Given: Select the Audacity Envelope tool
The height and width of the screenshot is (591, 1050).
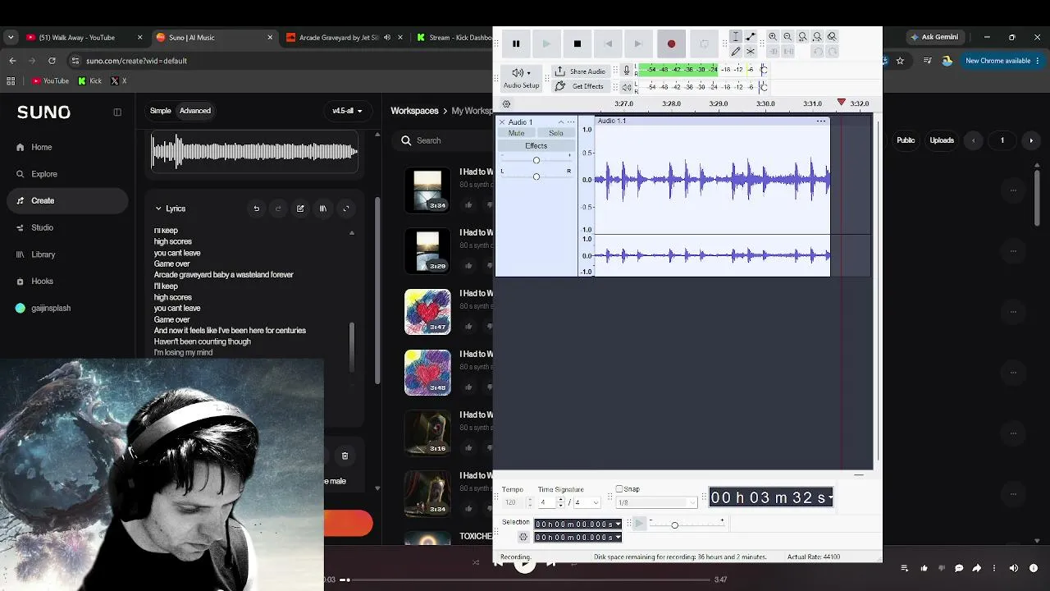Looking at the screenshot, I should pos(751,37).
